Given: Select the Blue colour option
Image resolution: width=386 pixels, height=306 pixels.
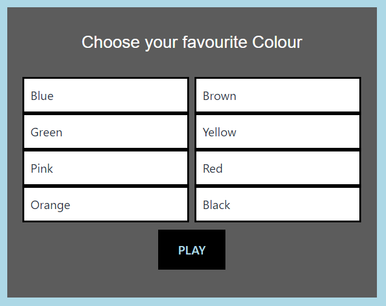Looking at the screenshot, I should pyautogui.click(x=105, y=95).
